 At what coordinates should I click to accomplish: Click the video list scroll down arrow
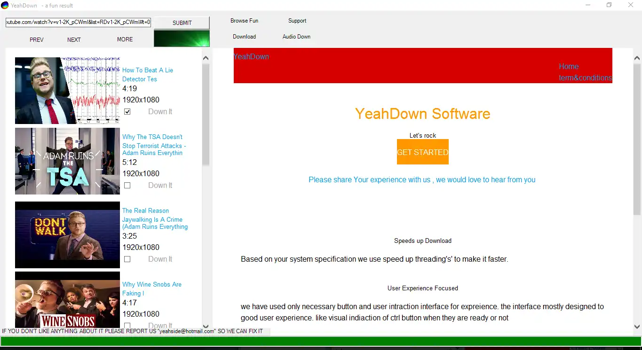click(206, 326)
